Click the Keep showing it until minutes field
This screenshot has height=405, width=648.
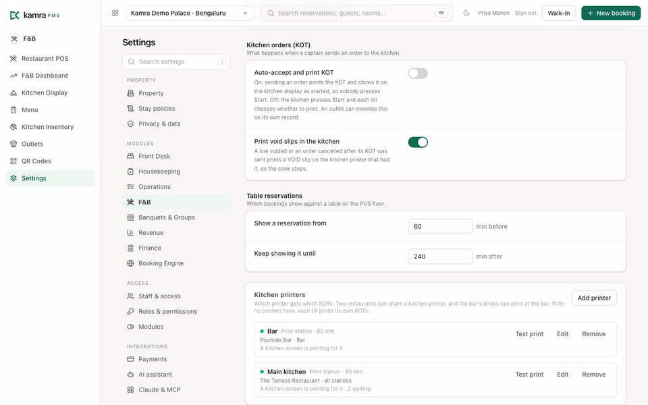[x=440, y=256]
